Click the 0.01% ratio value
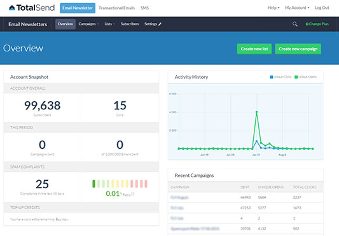339x236 pixels. [x=114, y=193]
